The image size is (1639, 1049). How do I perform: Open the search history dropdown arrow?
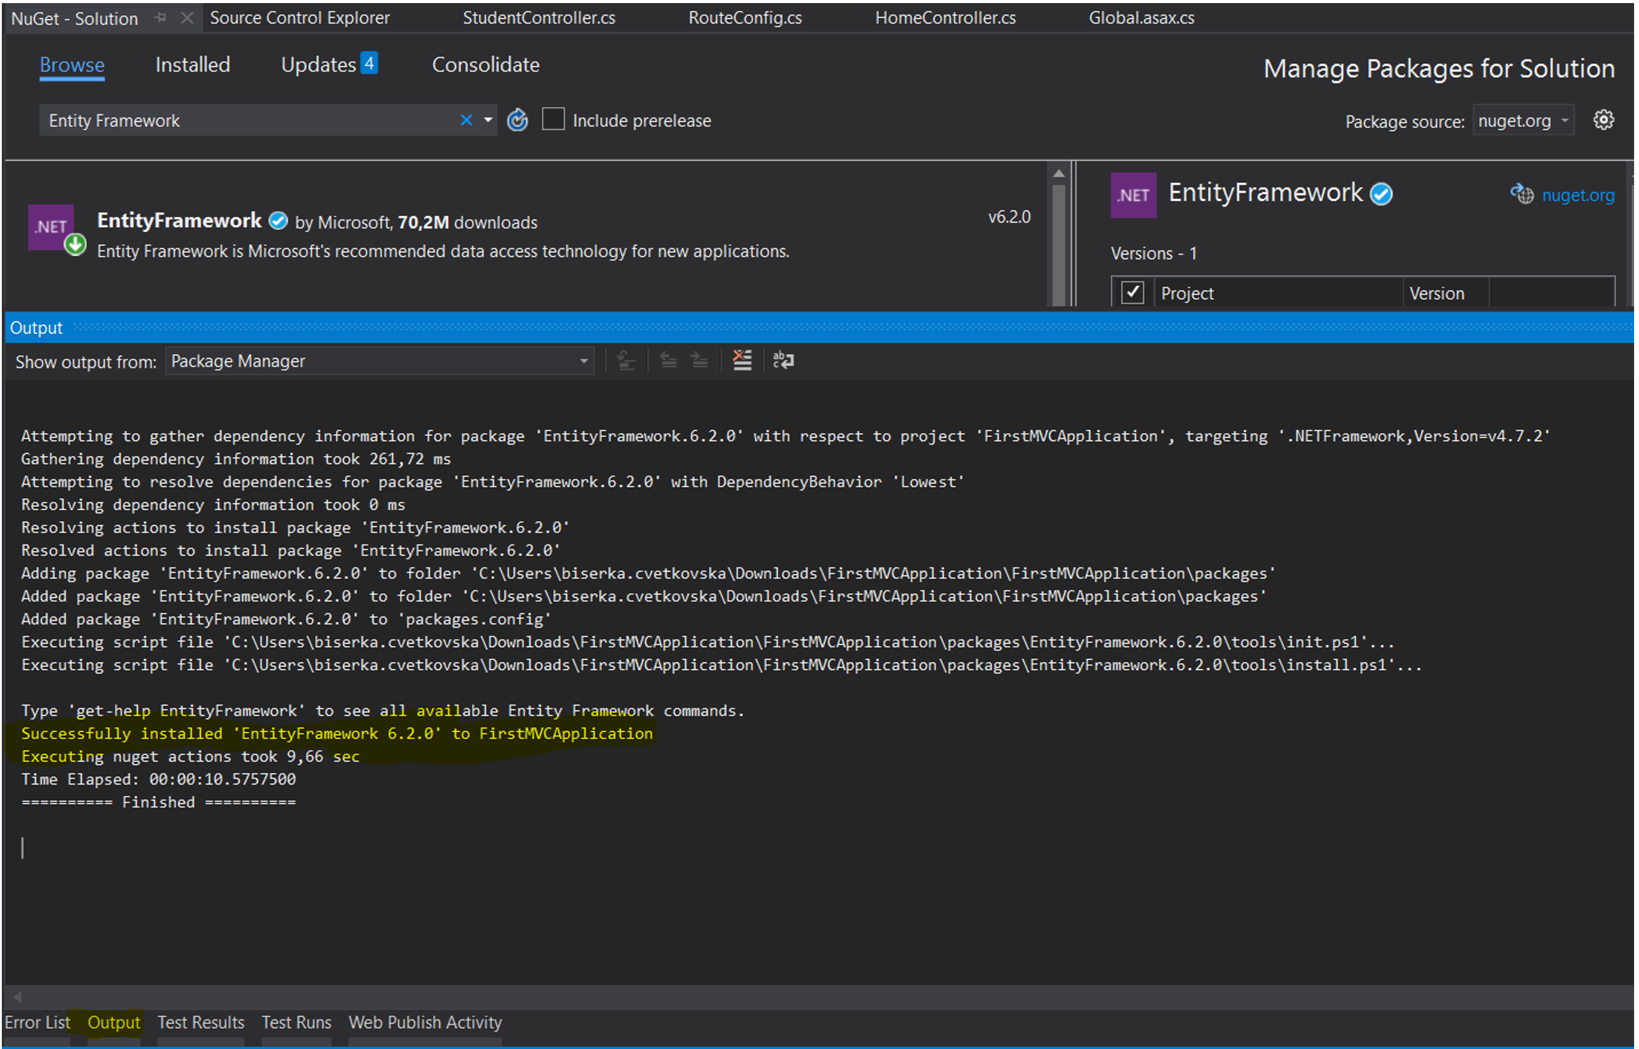coord(489,121)
